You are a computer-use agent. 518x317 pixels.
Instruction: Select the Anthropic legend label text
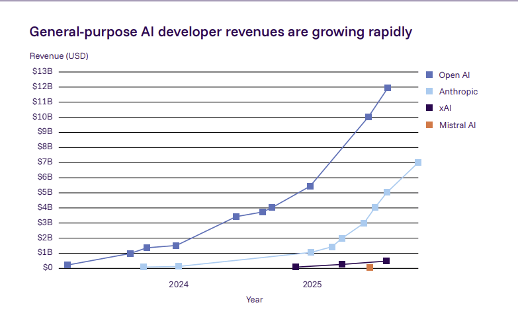pyautogui.click(x=458, y=92)
